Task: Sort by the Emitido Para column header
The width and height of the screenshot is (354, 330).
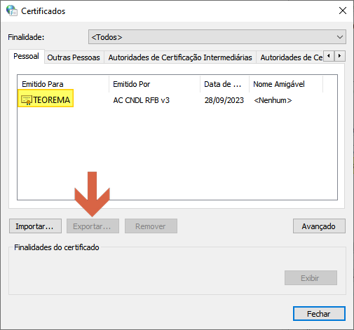Action: [x=63, y=84]
